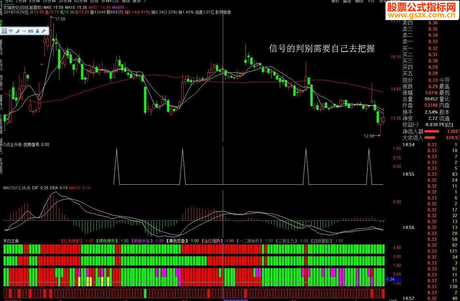Click MA5: 15.59 indicator label
Screen dimensions: 460x301
click(x=53, y=8)
